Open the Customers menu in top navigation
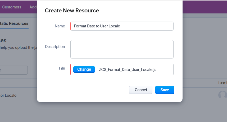227x122 pixels. (12, 7)
